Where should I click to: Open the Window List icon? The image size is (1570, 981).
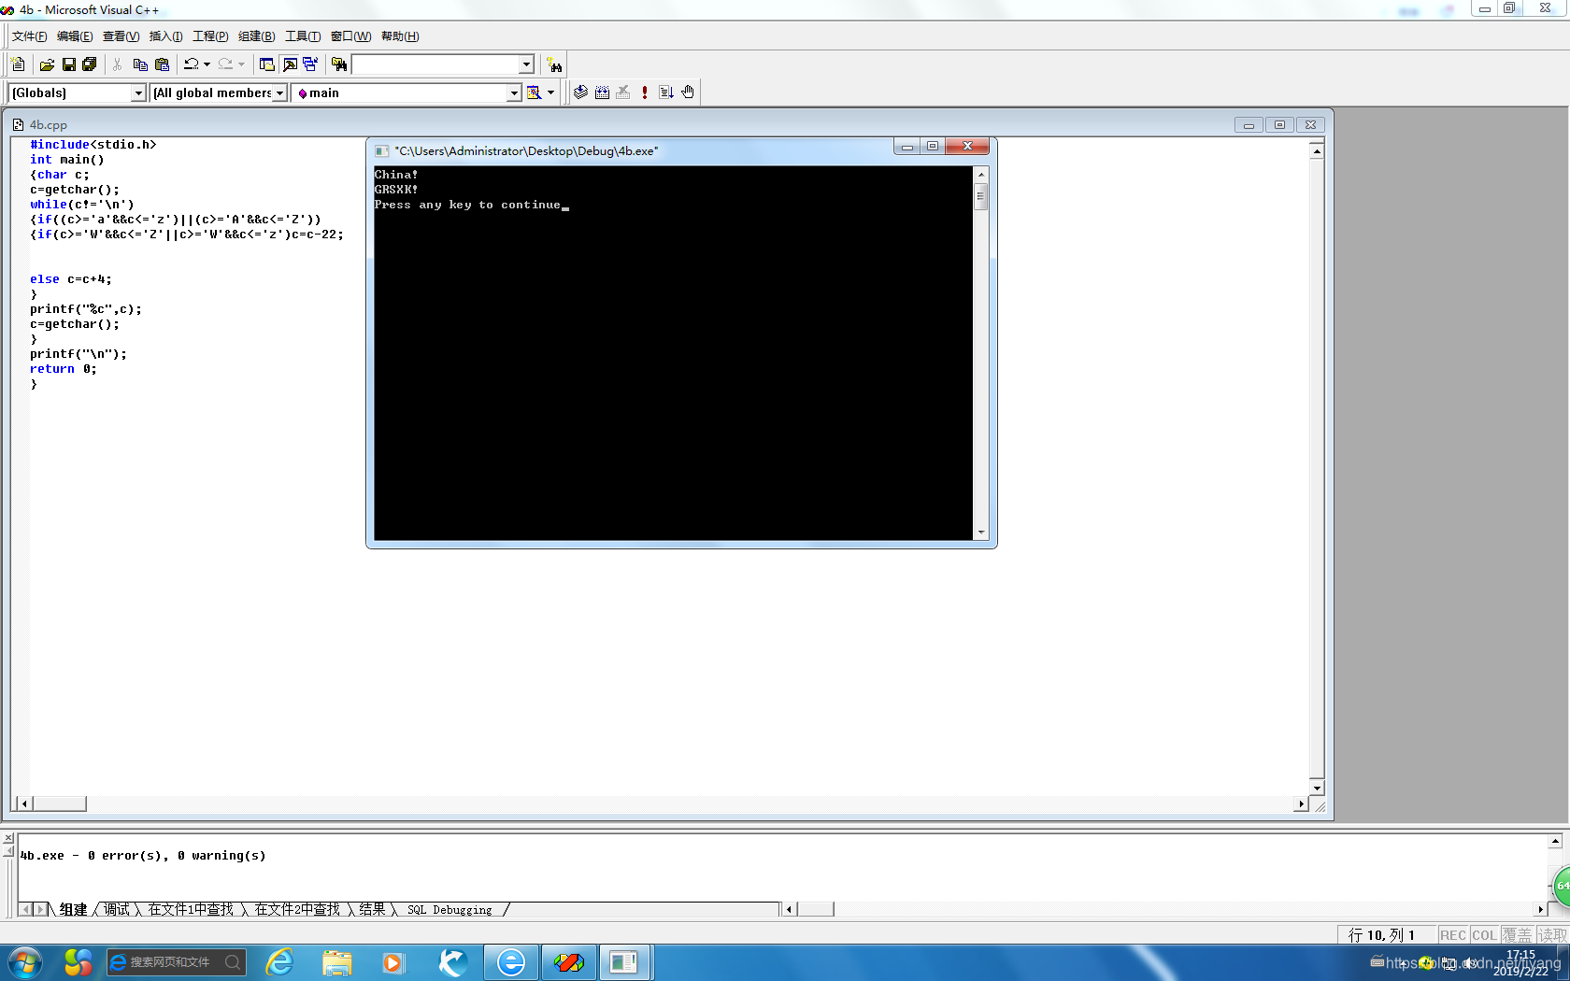click(x=310, y=64)
